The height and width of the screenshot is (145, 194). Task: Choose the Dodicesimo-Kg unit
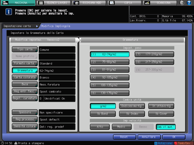point(132,106)
